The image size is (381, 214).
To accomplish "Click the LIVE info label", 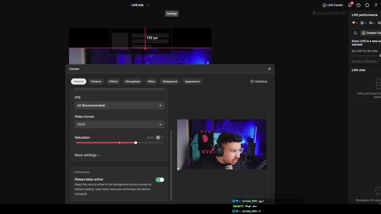I will (x=138, y=5).
